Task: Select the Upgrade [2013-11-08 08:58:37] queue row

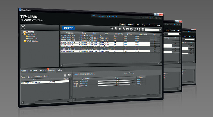Action: tap(45, 82)
